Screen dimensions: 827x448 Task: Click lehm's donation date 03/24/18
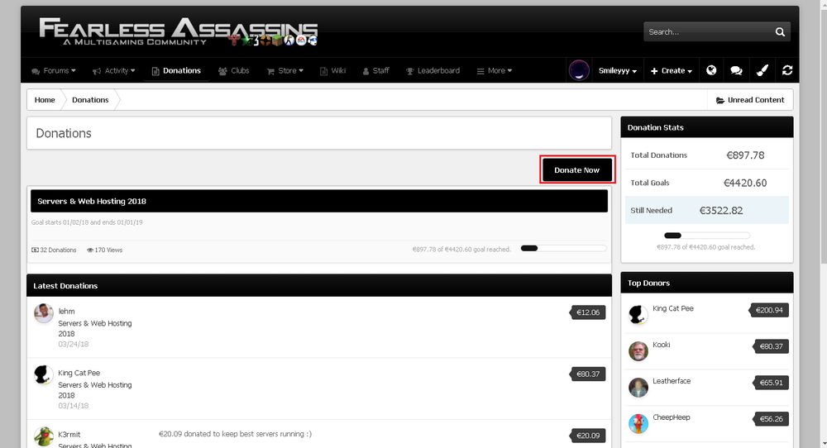[x=74, y=344]
